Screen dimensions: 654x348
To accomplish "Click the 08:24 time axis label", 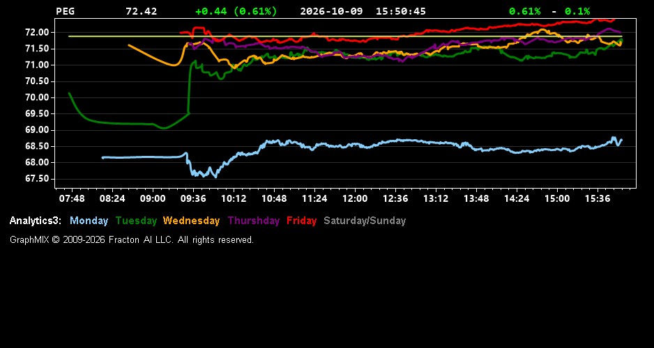I will click(112, 198).
